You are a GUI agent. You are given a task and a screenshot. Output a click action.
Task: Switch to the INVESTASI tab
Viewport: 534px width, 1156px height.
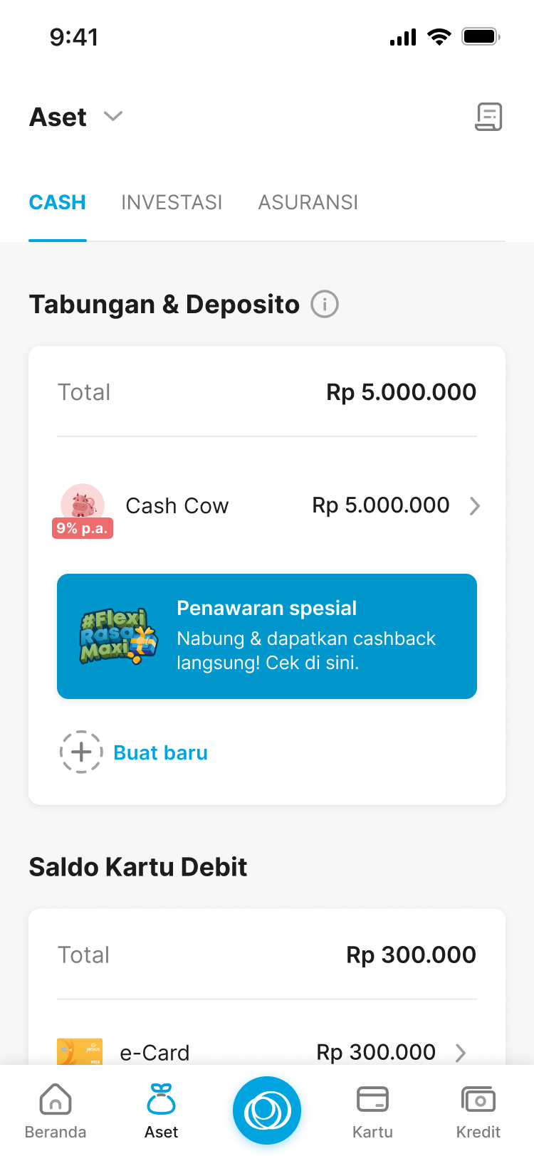point(172,203)
